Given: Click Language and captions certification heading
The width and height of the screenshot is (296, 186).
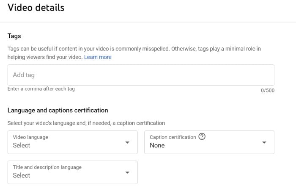Looking at the screenshot, I should pos(58,110).
